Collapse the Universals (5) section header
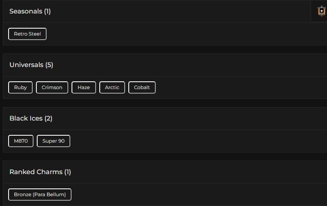This screenshot has width=327, height=206. [x=163, y=65]
